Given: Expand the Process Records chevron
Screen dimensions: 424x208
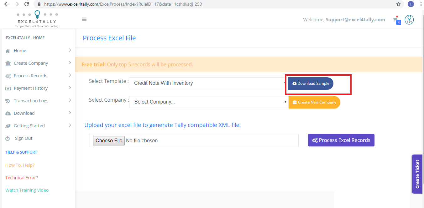Looking at the screenshot, I should (70, 75).
